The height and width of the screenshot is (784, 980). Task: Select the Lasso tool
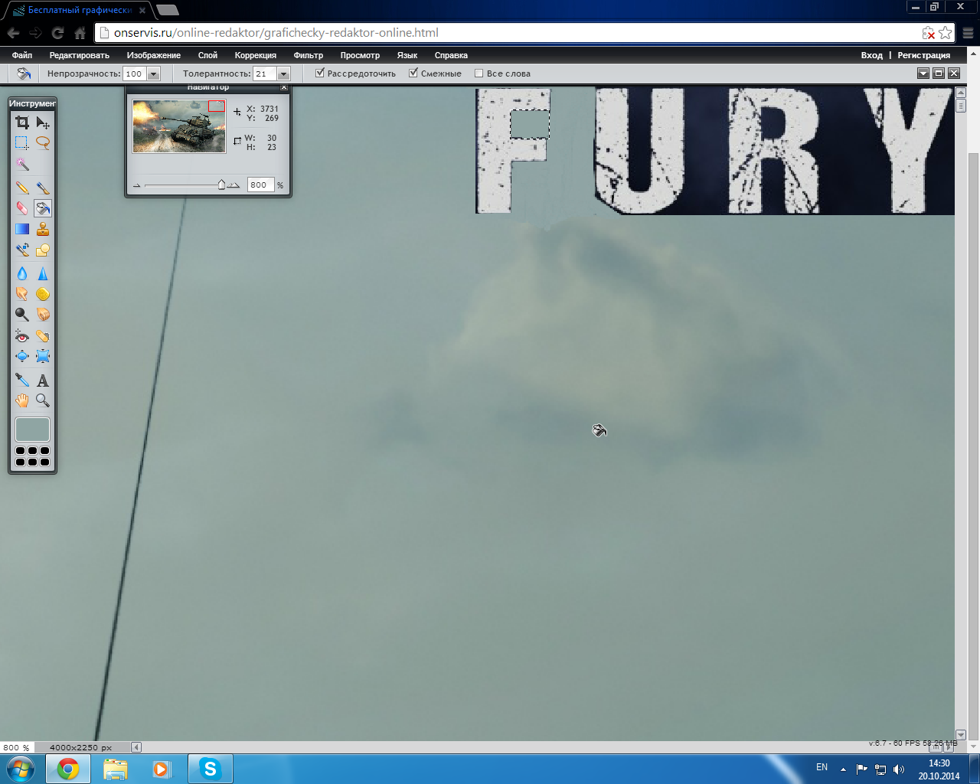[43, 142]
